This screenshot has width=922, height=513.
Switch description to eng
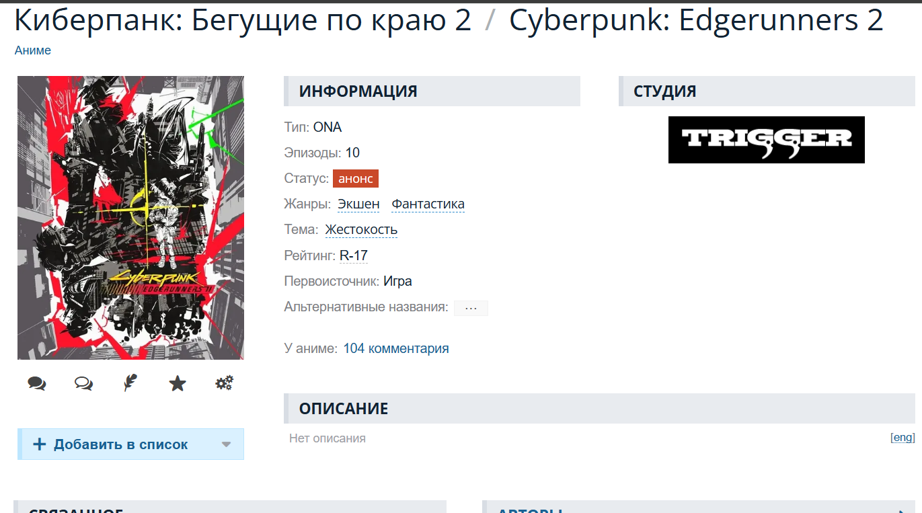click(902, 437)
